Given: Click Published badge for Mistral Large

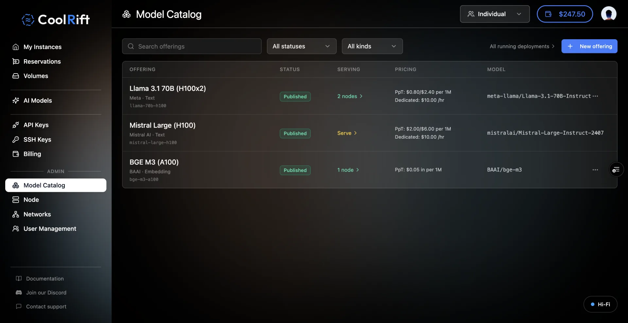Looking at the screenshot, I should click(295, 133).
